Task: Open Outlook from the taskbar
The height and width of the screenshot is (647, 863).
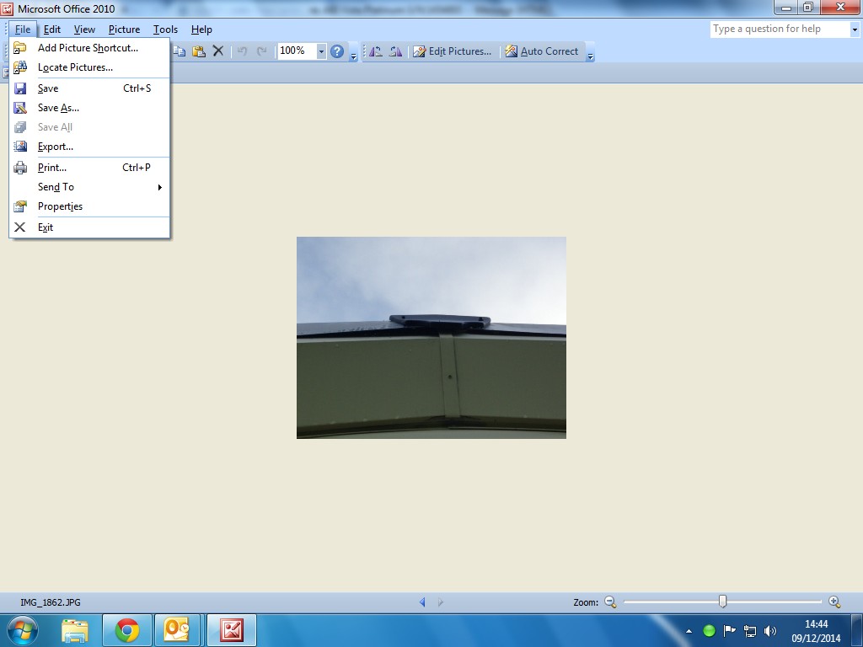Action: point(177,630)
